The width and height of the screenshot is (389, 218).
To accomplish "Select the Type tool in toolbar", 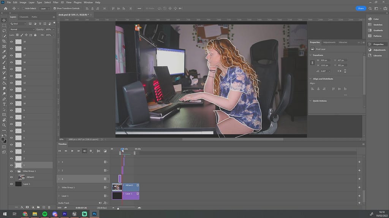I will coord(4,104).
